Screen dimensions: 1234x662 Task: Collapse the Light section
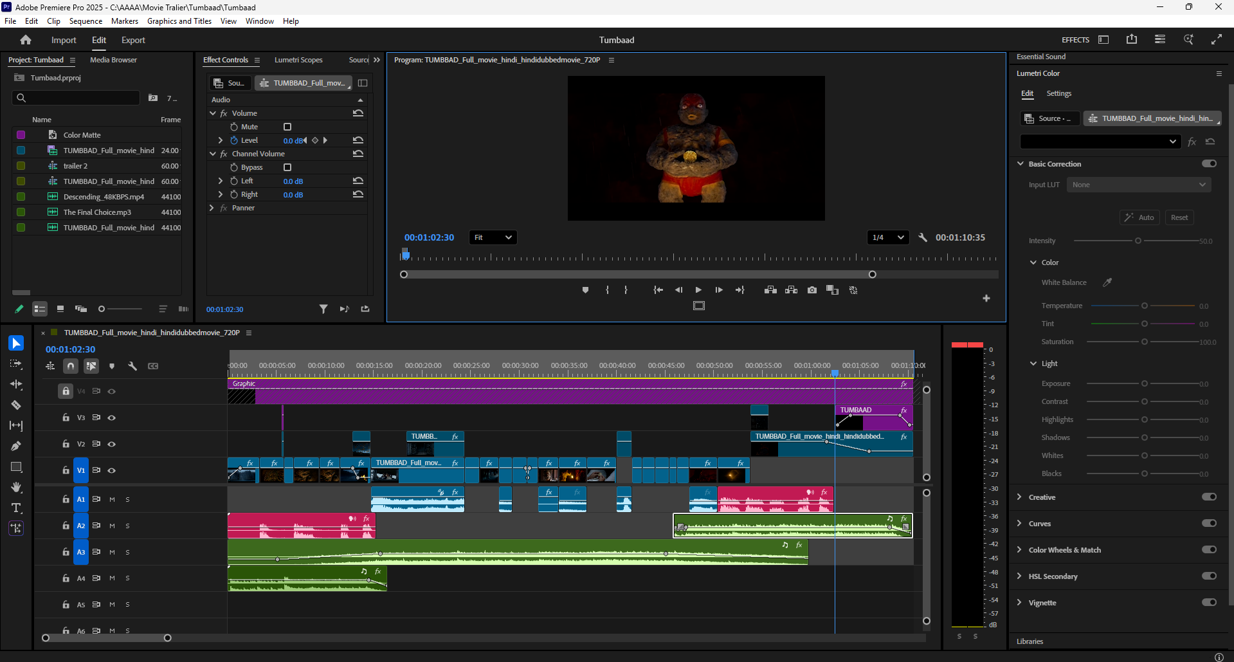click(1033, 363)
